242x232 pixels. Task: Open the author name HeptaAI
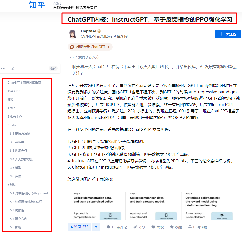(89, 31)
